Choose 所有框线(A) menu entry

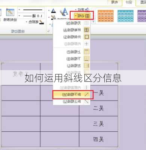[x=72, y=30]
